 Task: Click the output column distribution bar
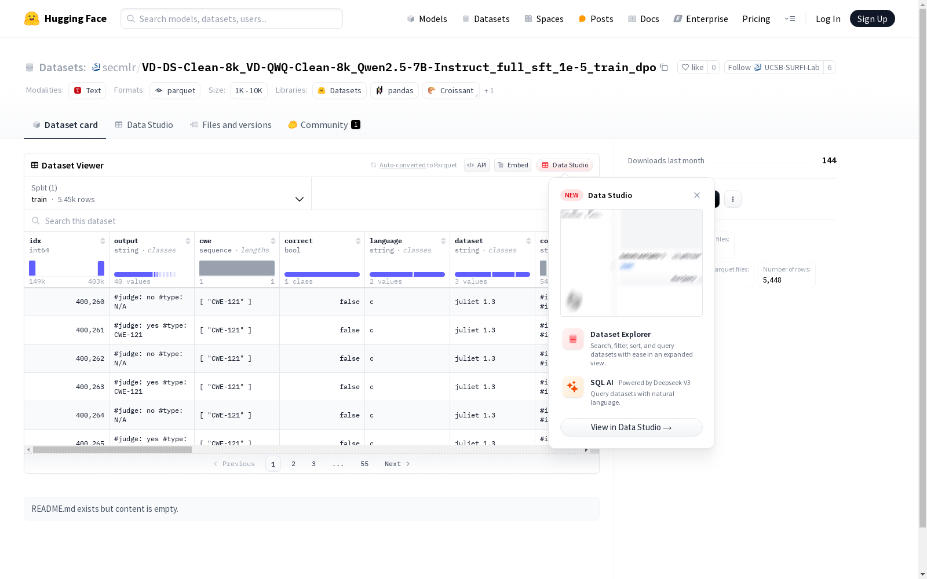click(x=145, y=274)
